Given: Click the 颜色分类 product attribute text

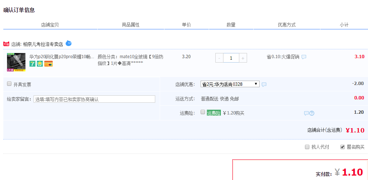Looking at the screenshot, I should (x=131, y=60).
